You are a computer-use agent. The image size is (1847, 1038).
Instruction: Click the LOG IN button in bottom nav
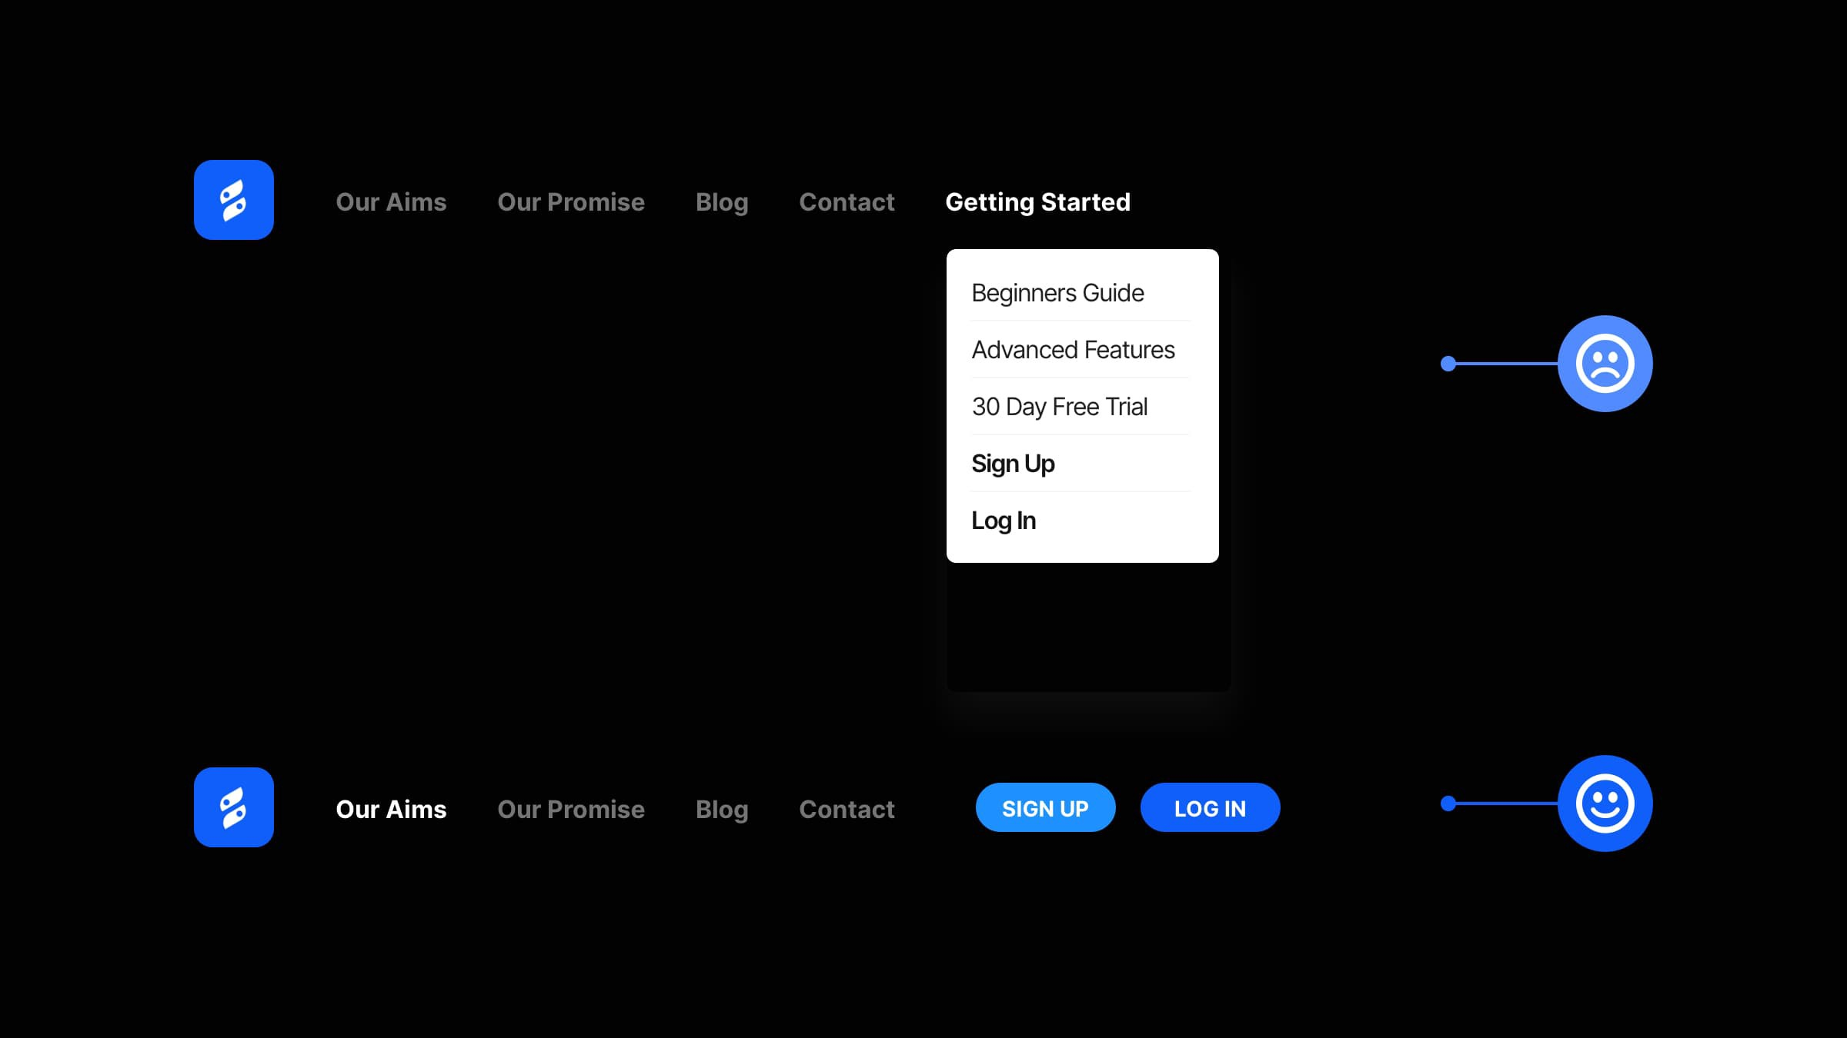(1211, 806)
